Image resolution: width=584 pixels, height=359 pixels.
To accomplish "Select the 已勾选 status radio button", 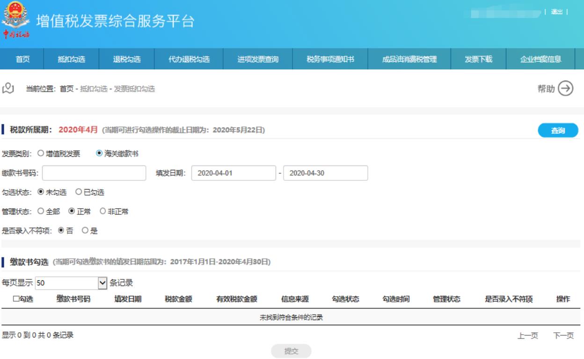I will (x=79, y=192).
